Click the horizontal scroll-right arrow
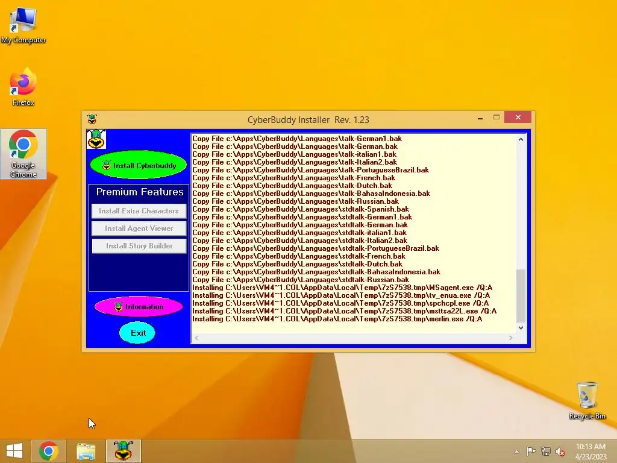The height and width of the screenshot is (463, 617). pos(511,338)
